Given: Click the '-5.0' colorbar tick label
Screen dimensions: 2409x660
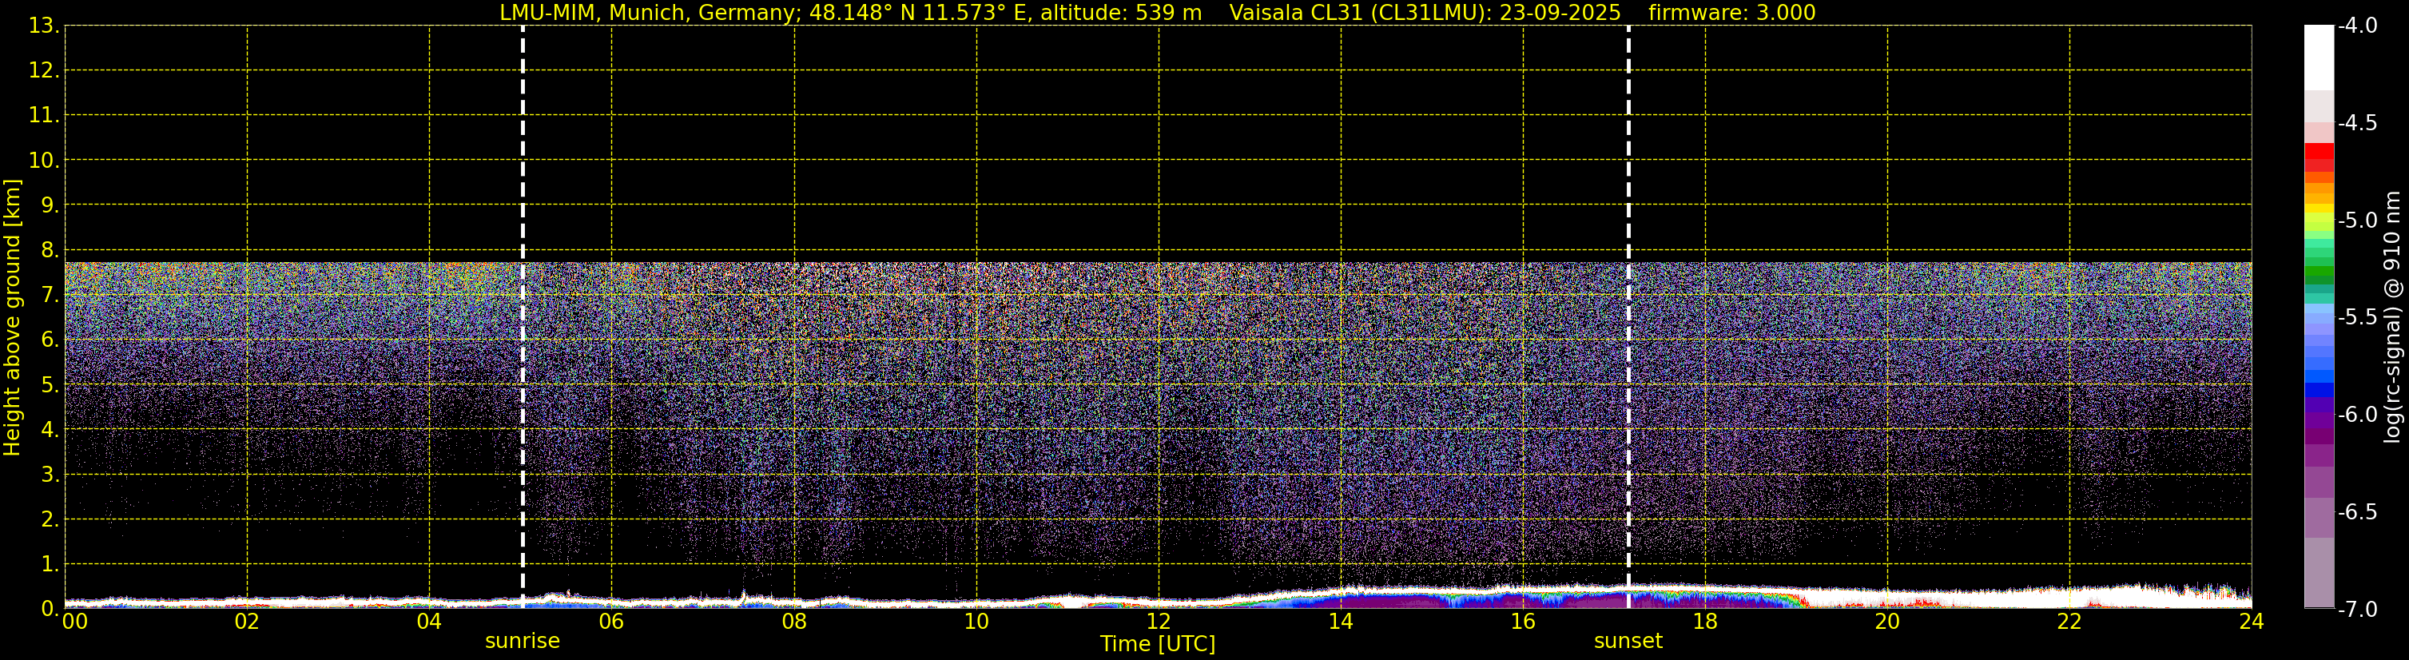Looking at the screenshot, I should 2356,221.
